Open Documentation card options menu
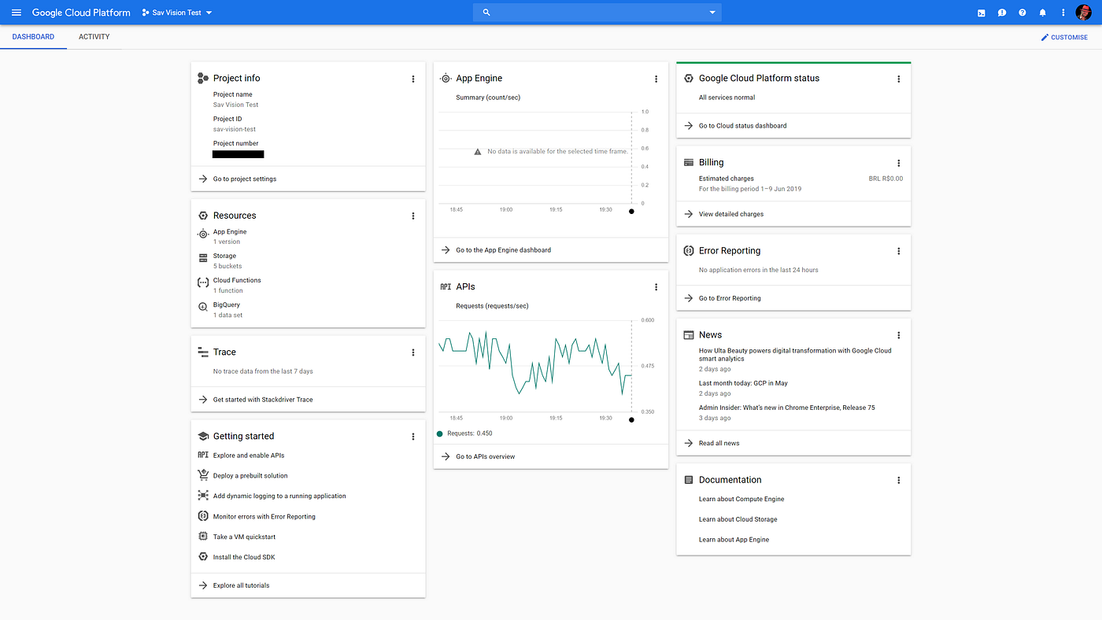 (899, 480)
